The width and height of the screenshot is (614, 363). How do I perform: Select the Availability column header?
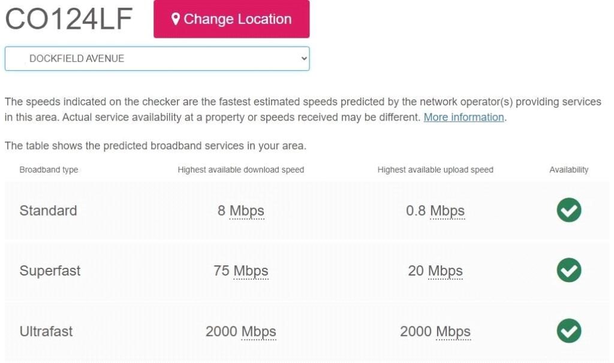click(569, 170)
